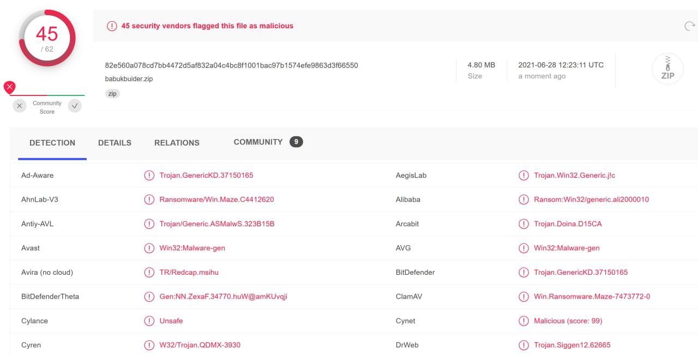Click the AhnLab-V3 vendor name
The image size is (698, 356).
click(39, 200)
